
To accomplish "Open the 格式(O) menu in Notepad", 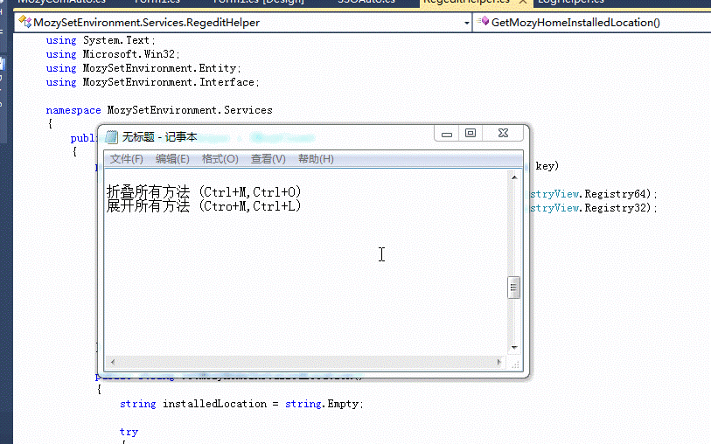I will [x=220, y=159].
